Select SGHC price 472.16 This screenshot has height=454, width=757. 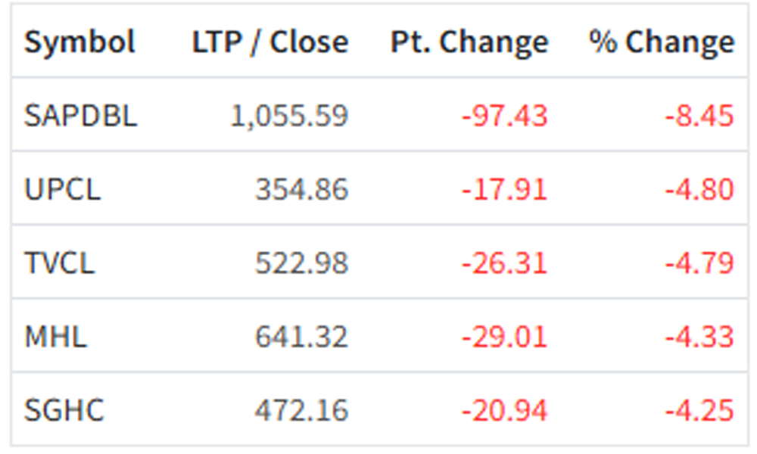(x=302, y=411)
